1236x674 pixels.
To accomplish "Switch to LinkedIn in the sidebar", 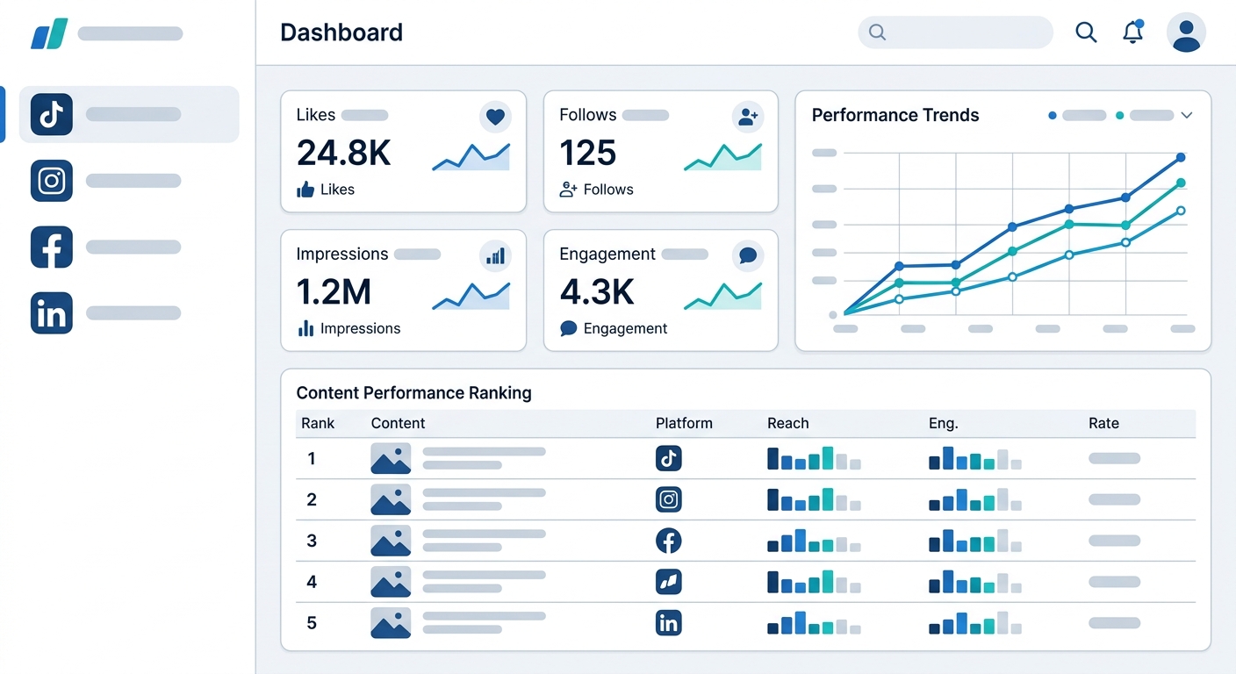I will [x=51, y=313].
